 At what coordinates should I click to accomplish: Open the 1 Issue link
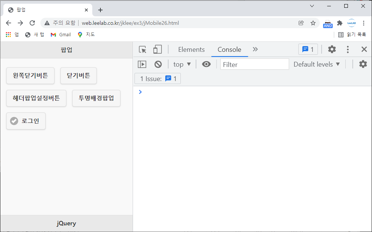[158, 79]
